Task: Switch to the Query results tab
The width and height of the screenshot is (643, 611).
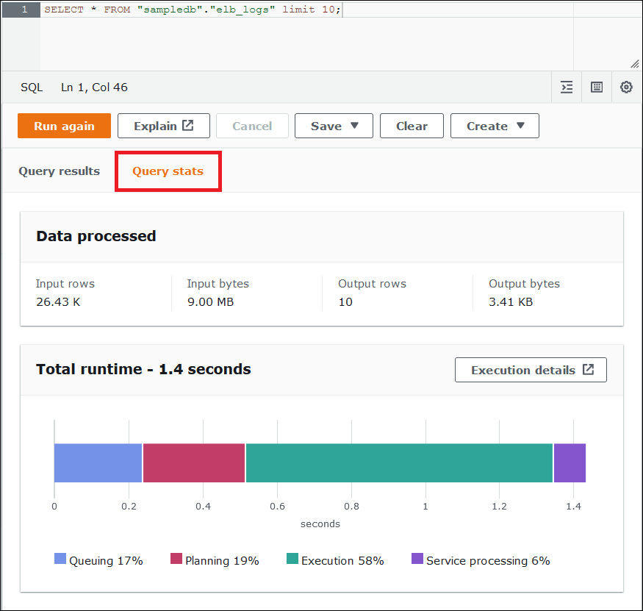Action: (59, 171)
